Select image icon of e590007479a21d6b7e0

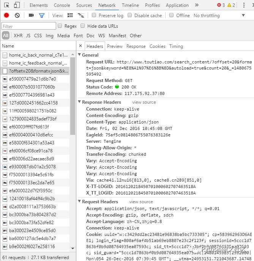click(5, 79)
